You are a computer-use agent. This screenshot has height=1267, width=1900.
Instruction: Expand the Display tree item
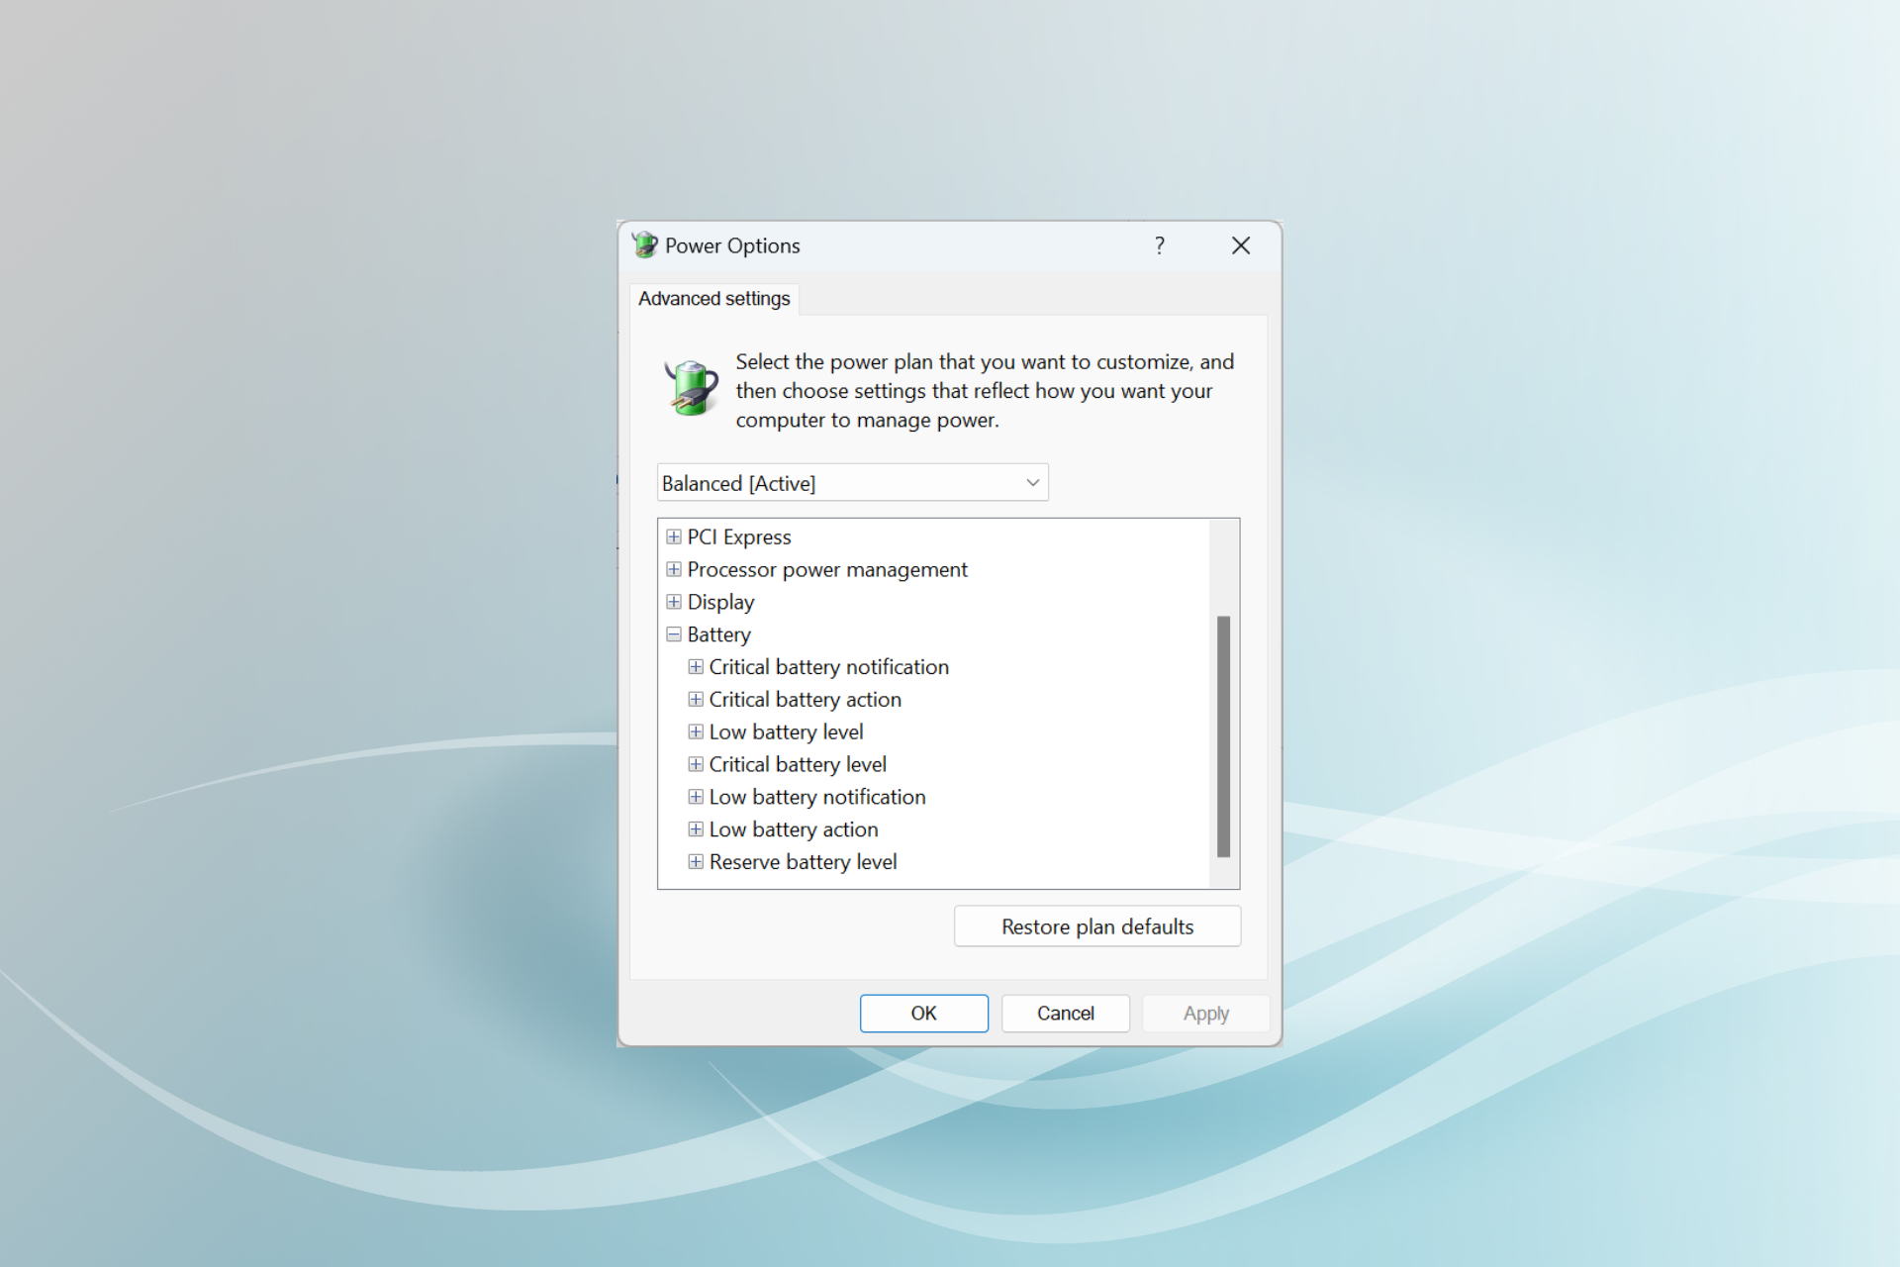pos(674,601)
